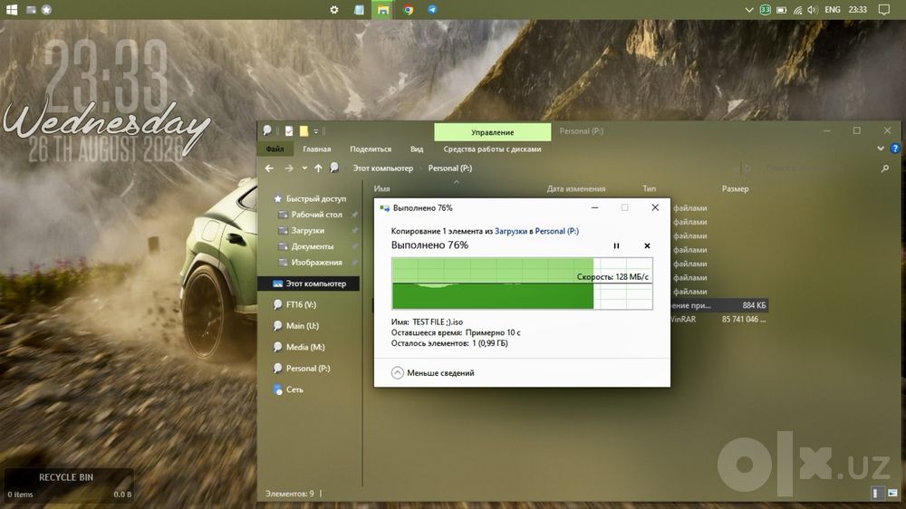Open Средства работы с дисками tab
This screenshot has width=906, height=509.
[492, 149]
